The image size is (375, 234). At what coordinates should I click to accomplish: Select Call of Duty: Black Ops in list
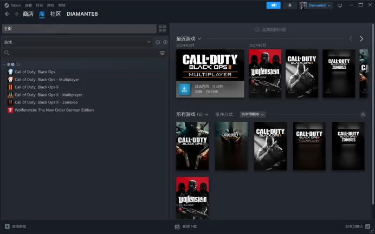pos(35,72)
